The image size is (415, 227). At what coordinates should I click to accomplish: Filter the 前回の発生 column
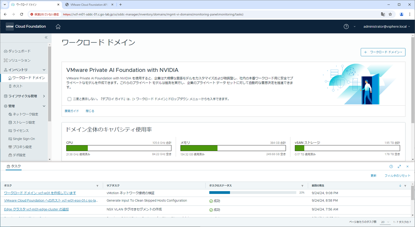(405, 186)
